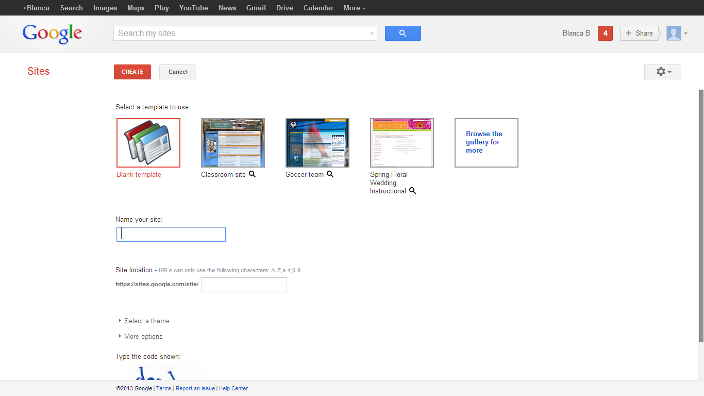The height and width of the screenshot is (396, 704).
Task: Open the Report an Issue footer link
Action: click(x=195, y=388)
